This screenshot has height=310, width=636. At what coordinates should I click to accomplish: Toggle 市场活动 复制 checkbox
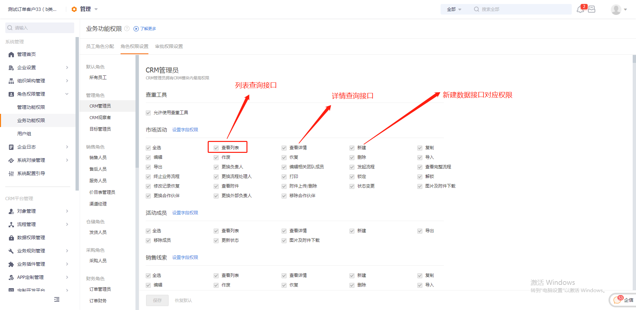420,148
